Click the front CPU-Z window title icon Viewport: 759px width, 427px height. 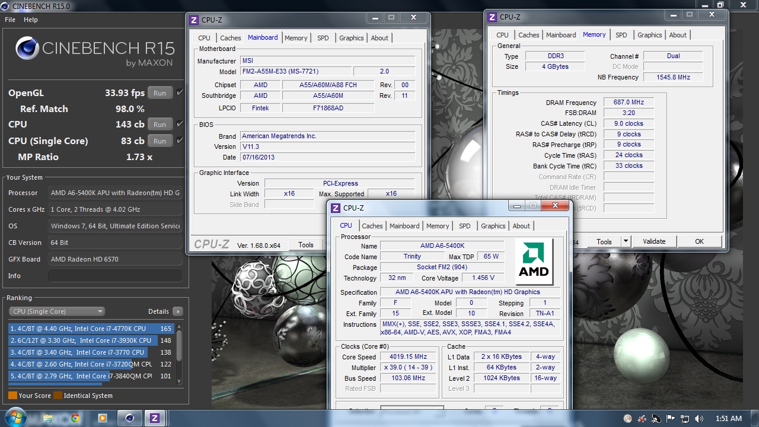[336, 208]
